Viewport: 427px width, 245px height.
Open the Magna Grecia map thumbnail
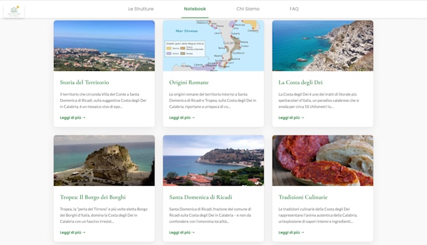click(x=213, y=45)
